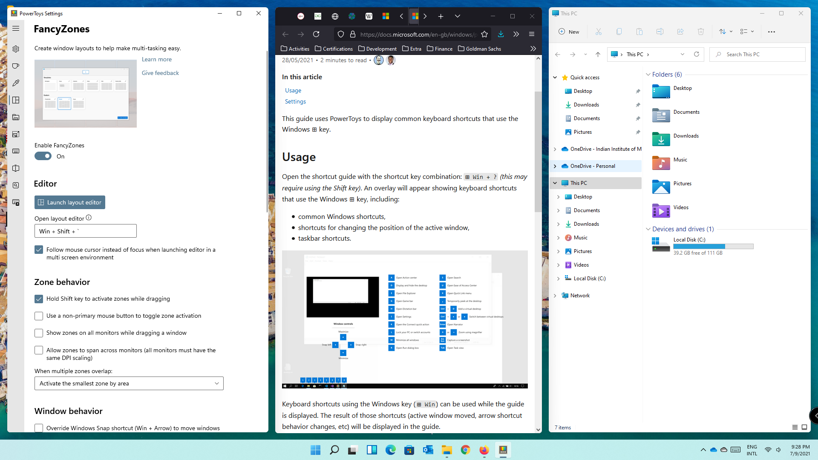Expand This PC folder tree

pyautogui.click(x=555, y=183)
